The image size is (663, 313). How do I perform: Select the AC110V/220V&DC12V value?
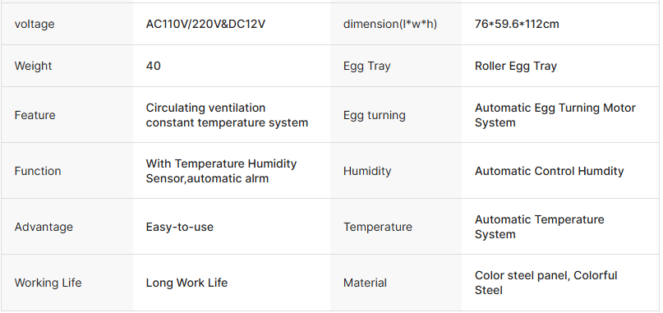[205, 24]
